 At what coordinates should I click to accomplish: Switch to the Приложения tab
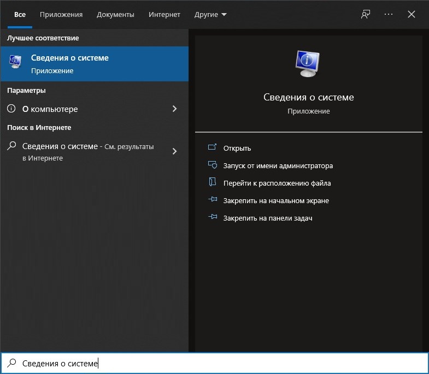(x=61, y=15)
